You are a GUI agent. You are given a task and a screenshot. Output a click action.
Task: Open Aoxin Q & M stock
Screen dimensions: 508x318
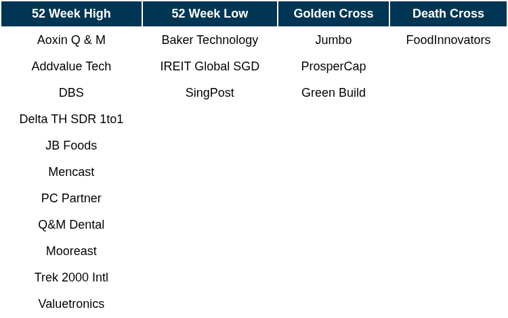tap(71, 40)
